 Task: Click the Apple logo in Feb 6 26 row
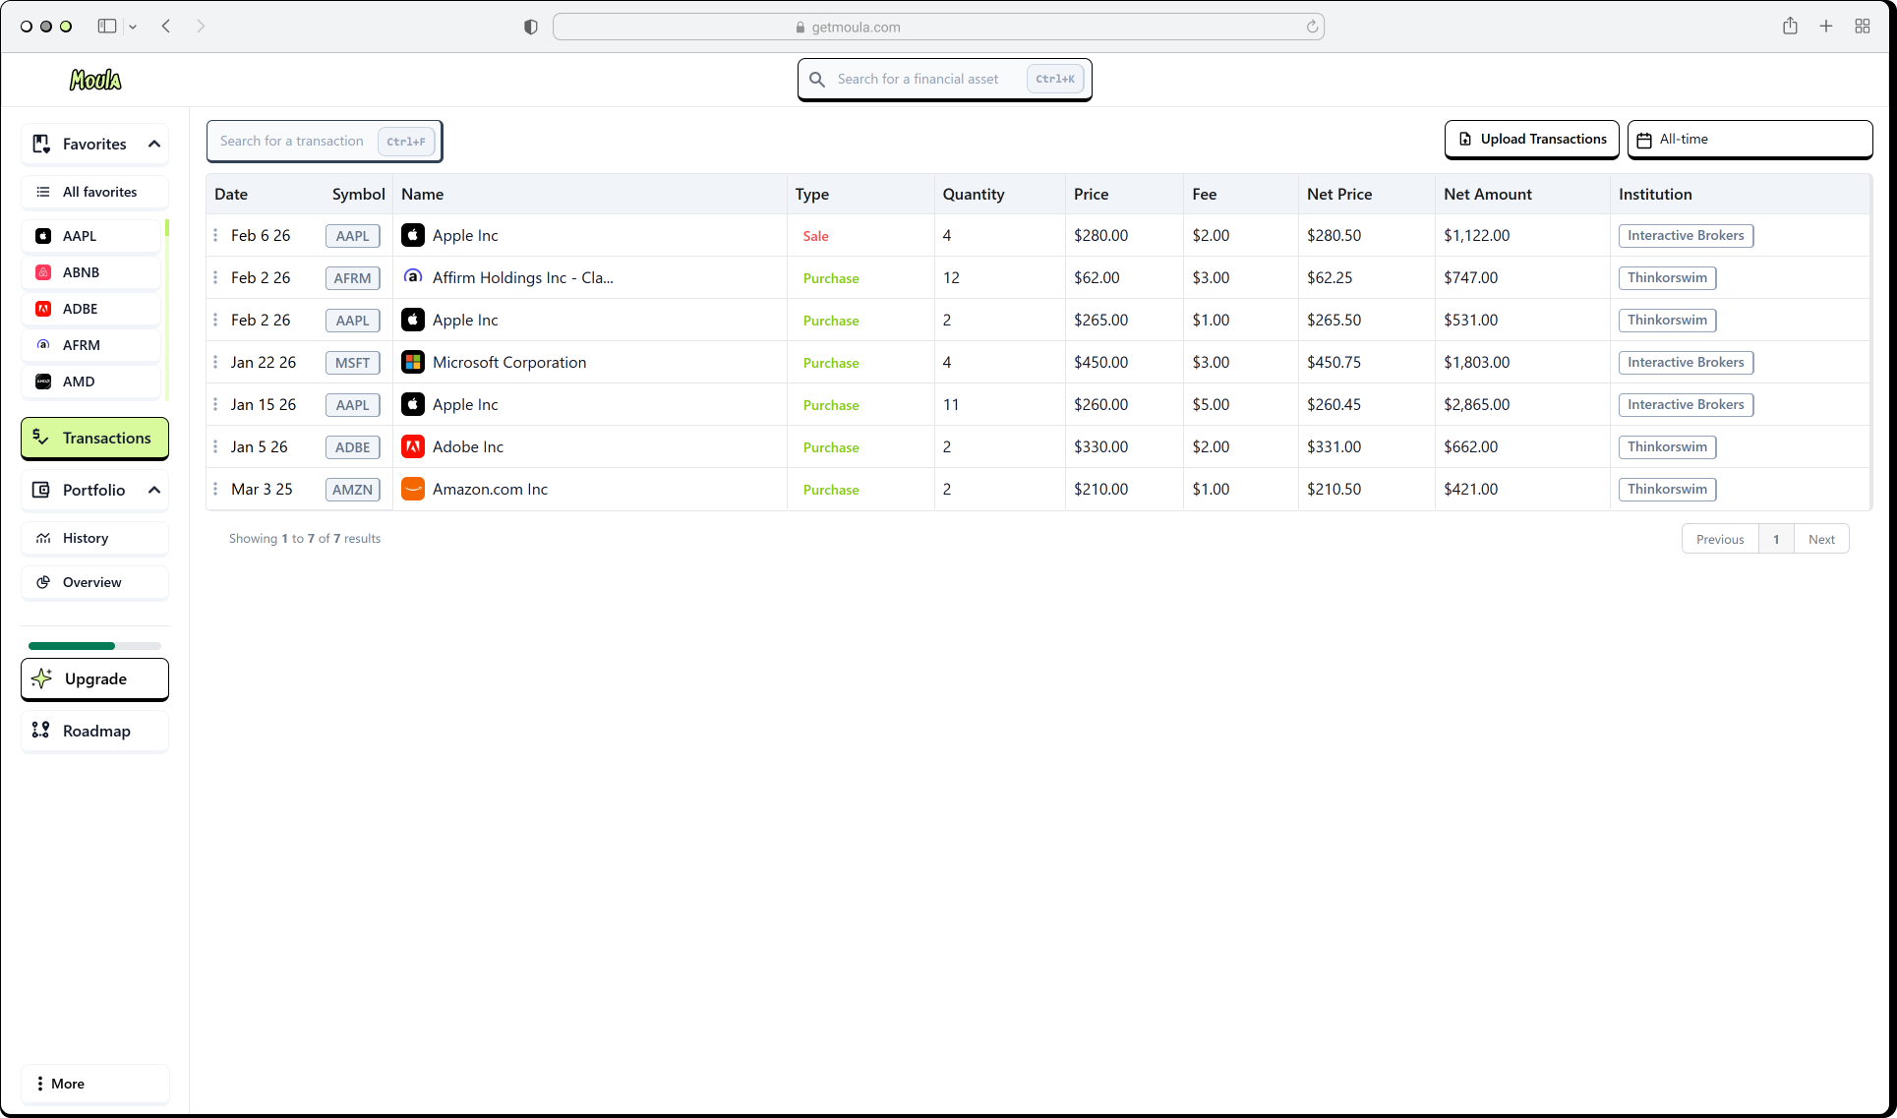pos(413,235)
